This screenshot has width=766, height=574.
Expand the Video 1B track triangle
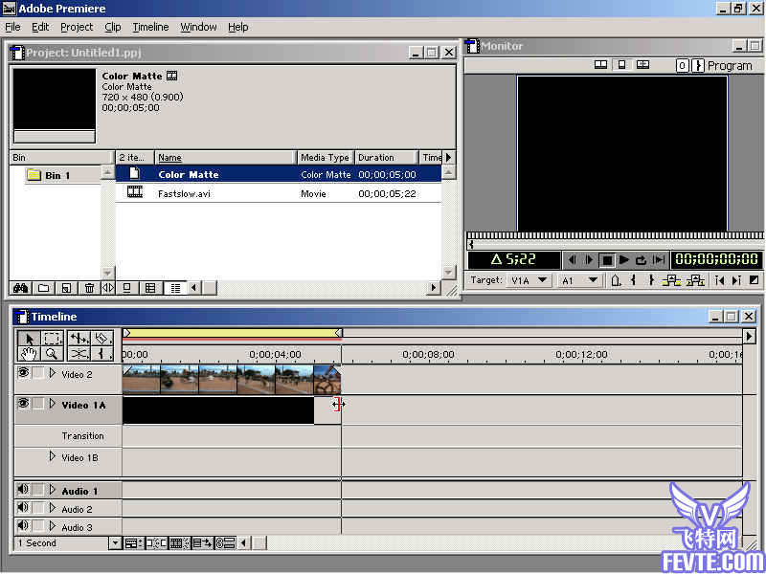tap(53, 456)
